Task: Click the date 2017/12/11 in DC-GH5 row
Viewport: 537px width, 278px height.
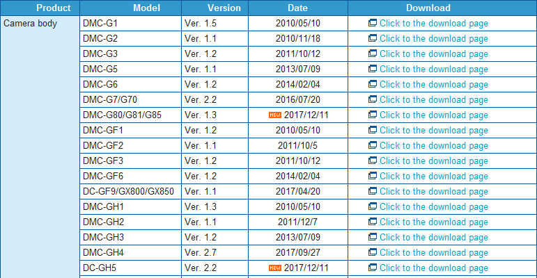Action: click(306, 268)
